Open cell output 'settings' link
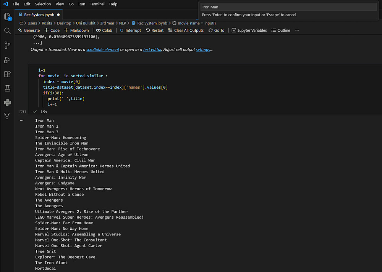The width and height of the screenshot is (382, 272). 203,50
